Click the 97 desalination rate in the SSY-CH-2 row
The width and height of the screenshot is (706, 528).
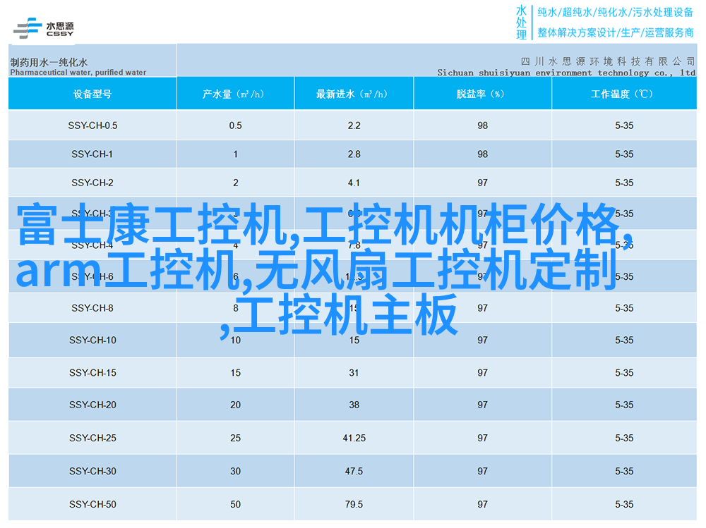(x=483, y=183)
